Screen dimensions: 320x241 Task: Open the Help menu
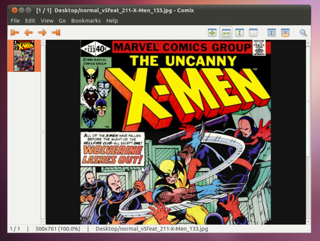(112, 21)
